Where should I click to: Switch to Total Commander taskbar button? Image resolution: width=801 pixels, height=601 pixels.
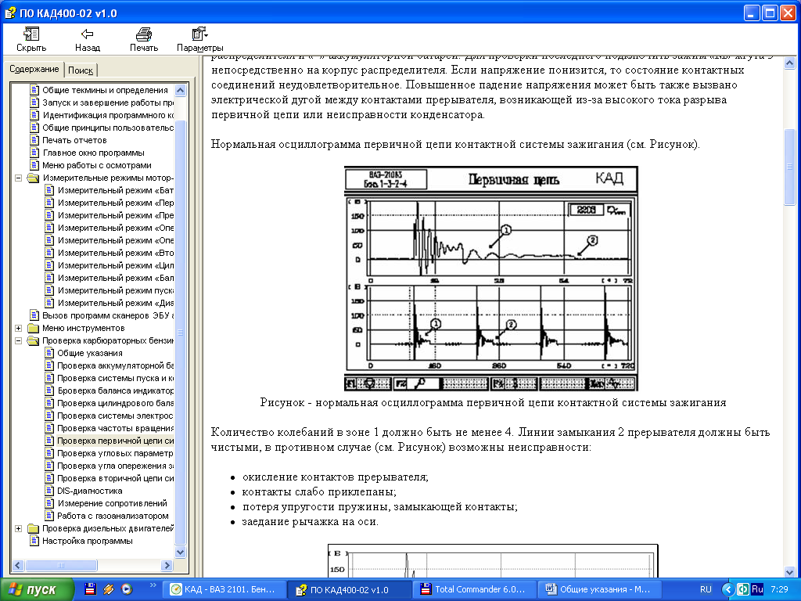tap(475, 589)
